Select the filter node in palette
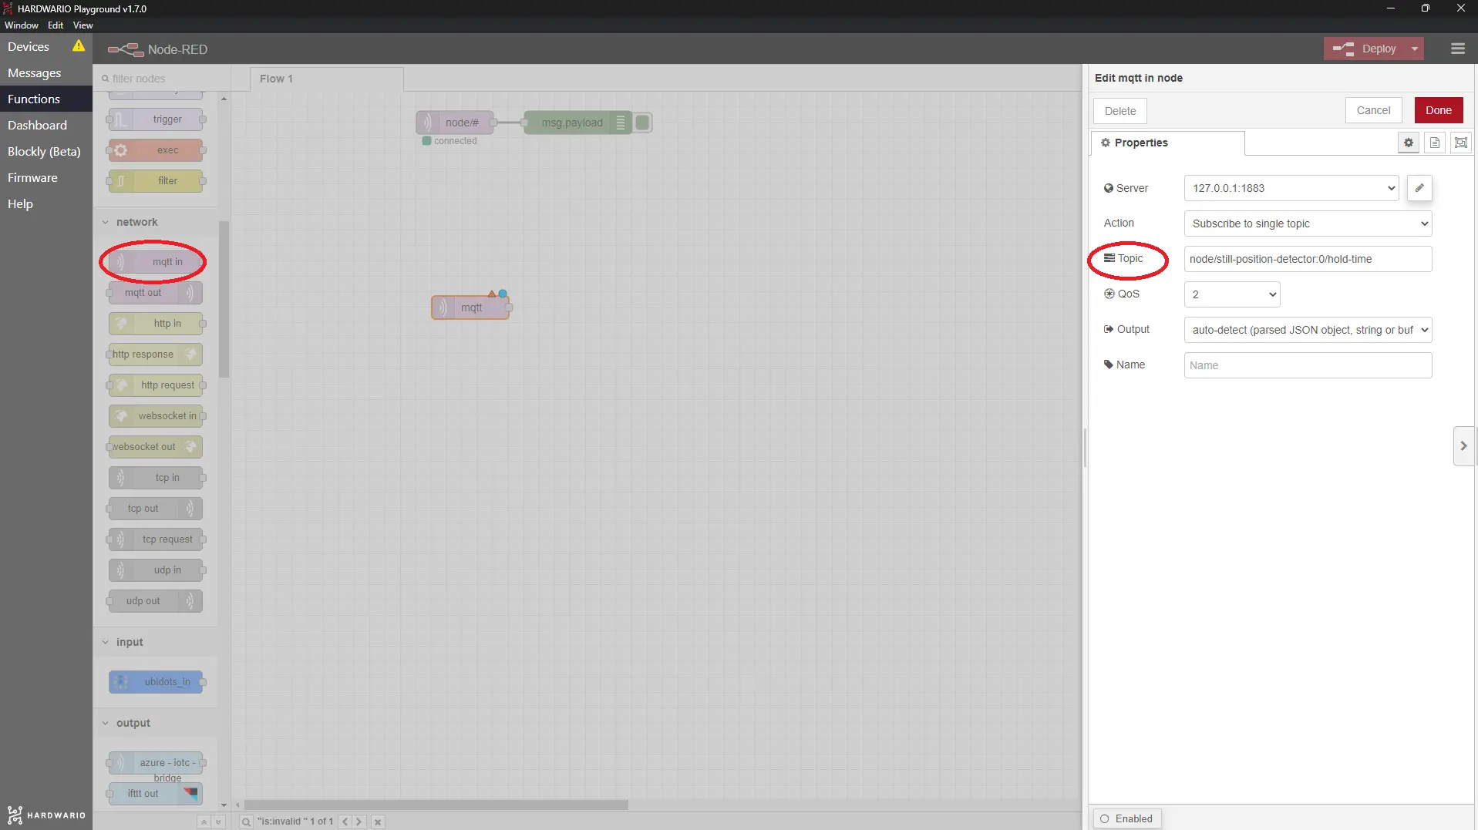This screenshot has width=1478, height=830. (156, 181)
